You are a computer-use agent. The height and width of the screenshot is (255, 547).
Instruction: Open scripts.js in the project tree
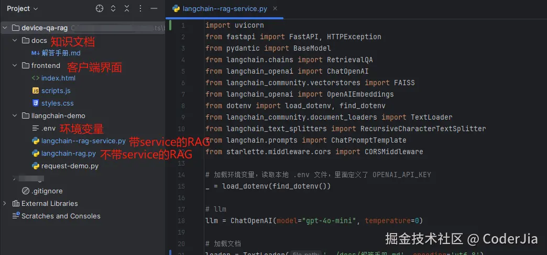point(56,90)
